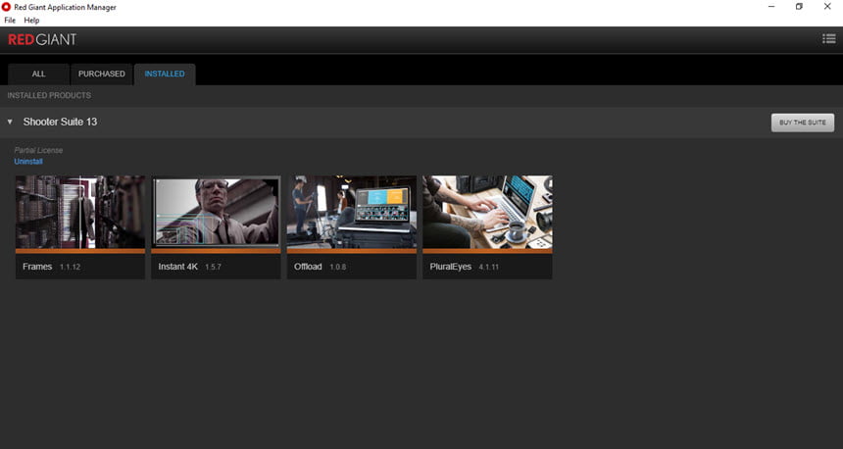Viewport: 843px width, 449px height.
Task: Minimize the Application Manager window
Action: [x=771, y=7]
